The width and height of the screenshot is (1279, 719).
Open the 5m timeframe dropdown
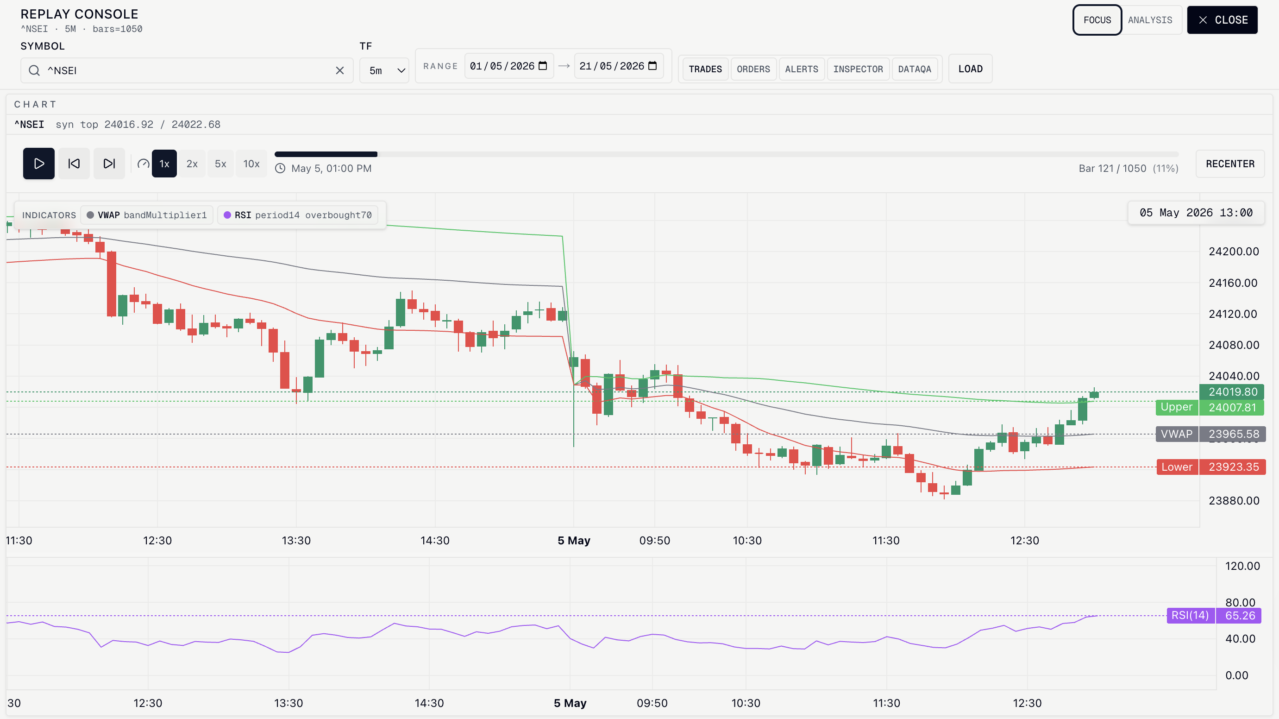point(384,70)
